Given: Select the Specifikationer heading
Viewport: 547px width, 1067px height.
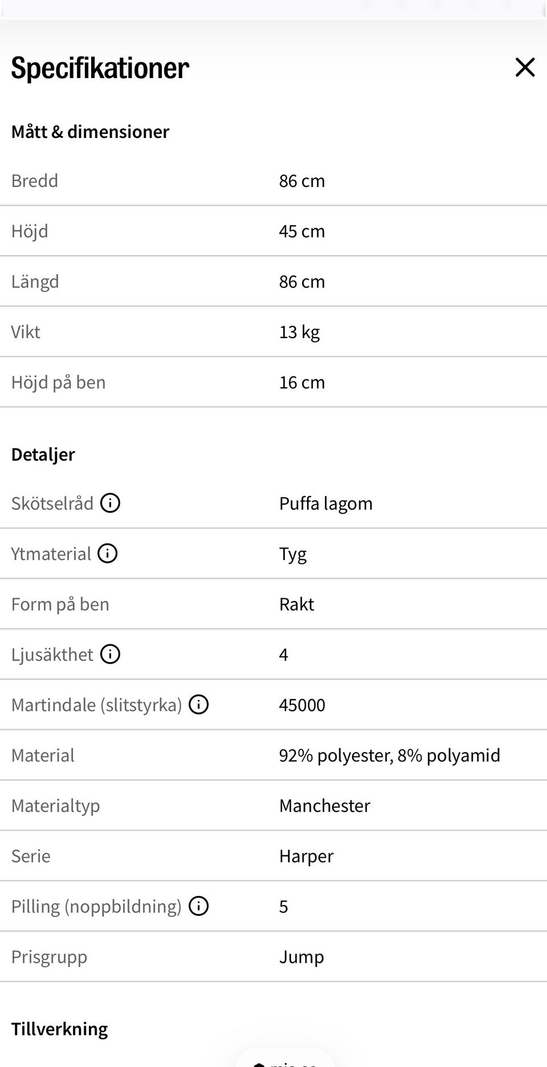Looking at the screenshot, I should click(100, 68).
